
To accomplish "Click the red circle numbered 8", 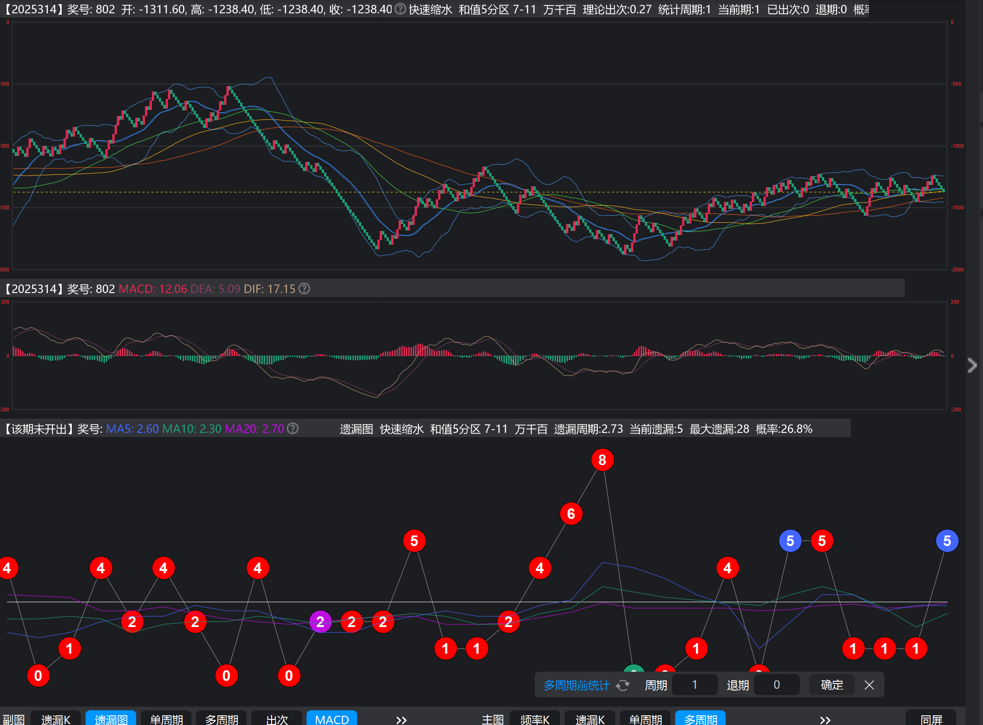I will point(602,460).
